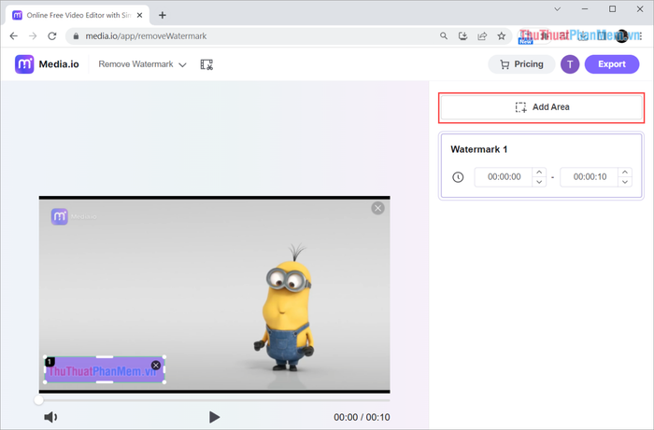
Task: Decrease the start time with down arrow
Action: click(539, 182)
